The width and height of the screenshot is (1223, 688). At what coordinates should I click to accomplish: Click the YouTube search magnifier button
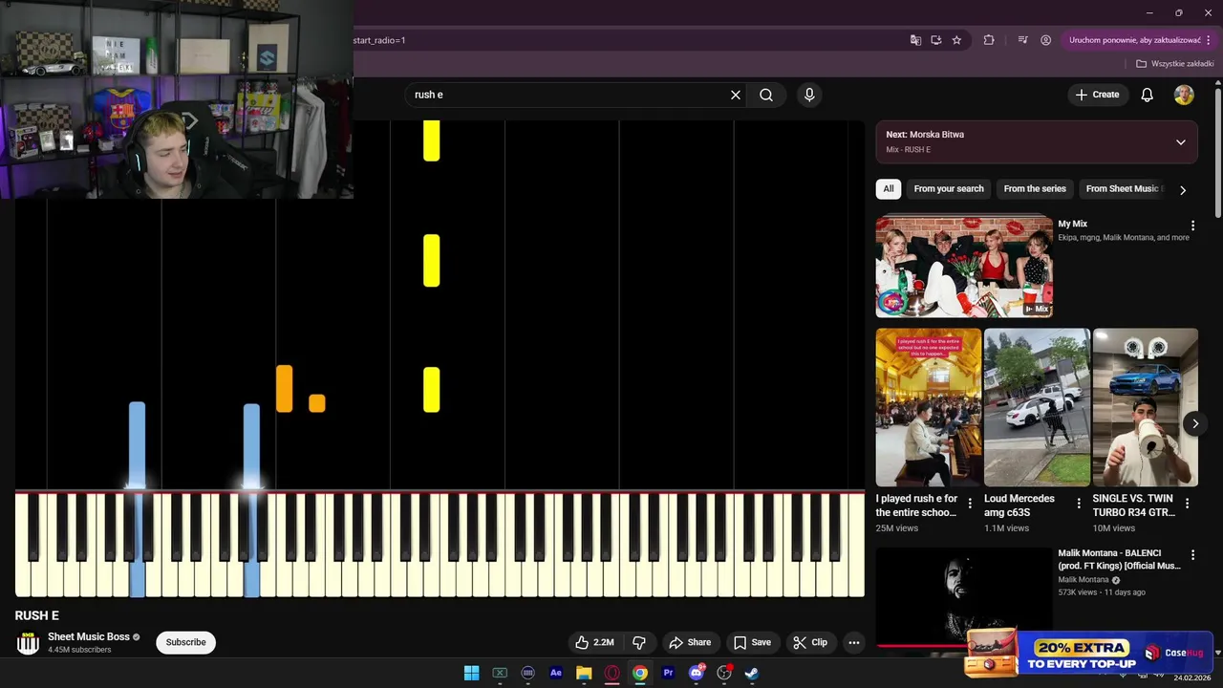[x=766, y=95]
